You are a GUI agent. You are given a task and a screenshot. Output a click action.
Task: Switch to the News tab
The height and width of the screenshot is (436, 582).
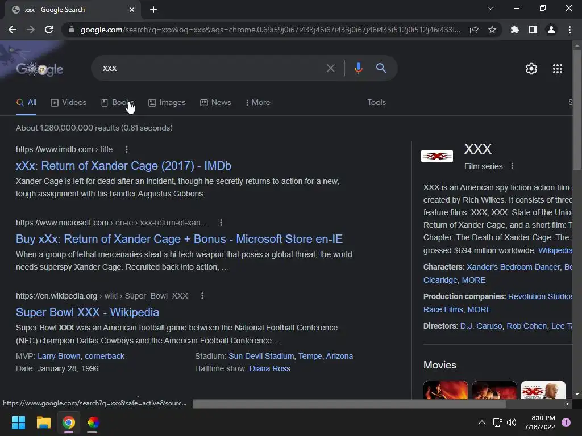pos(215,103)
